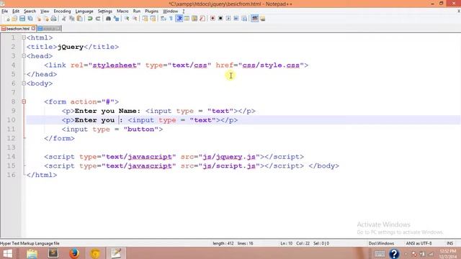461x259 pixels.
Task: Collapse the body fold on line 6
Action: point(24,83)
